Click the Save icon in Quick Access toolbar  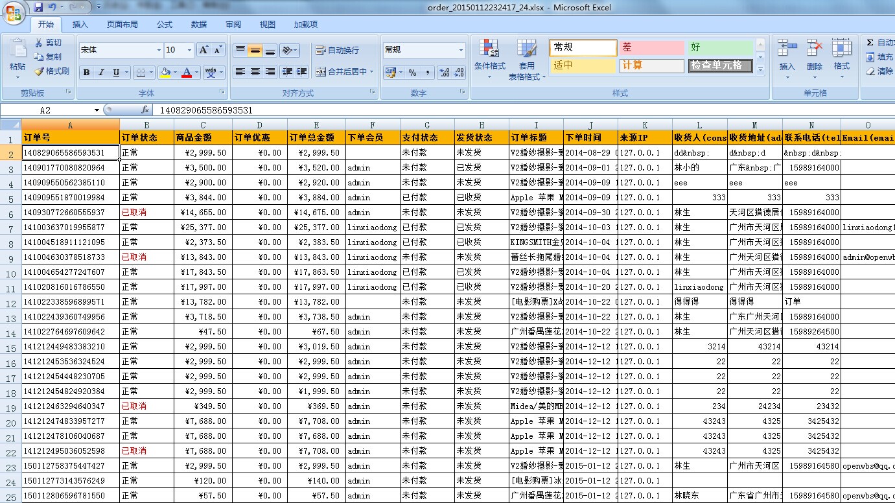tap(40, 6)
